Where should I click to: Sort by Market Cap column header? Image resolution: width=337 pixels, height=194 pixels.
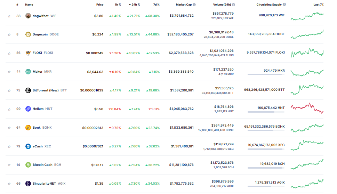tap(184, 5)
